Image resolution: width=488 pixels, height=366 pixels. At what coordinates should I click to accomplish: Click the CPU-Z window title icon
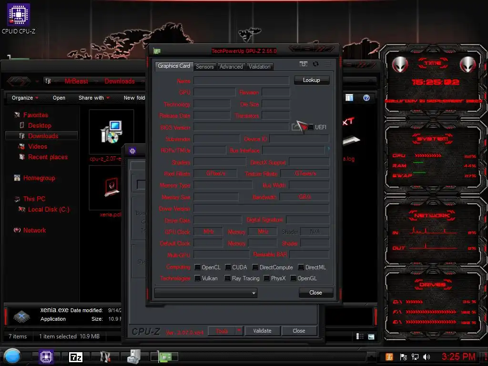click(132, 151)
